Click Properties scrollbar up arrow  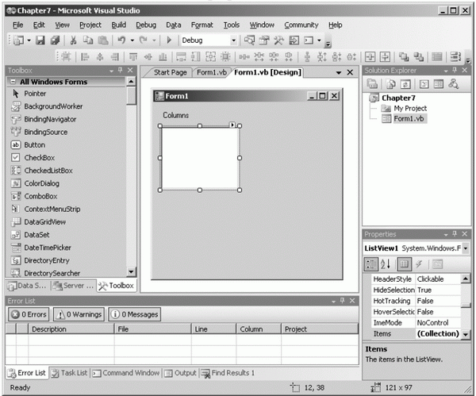click(466, 279)
